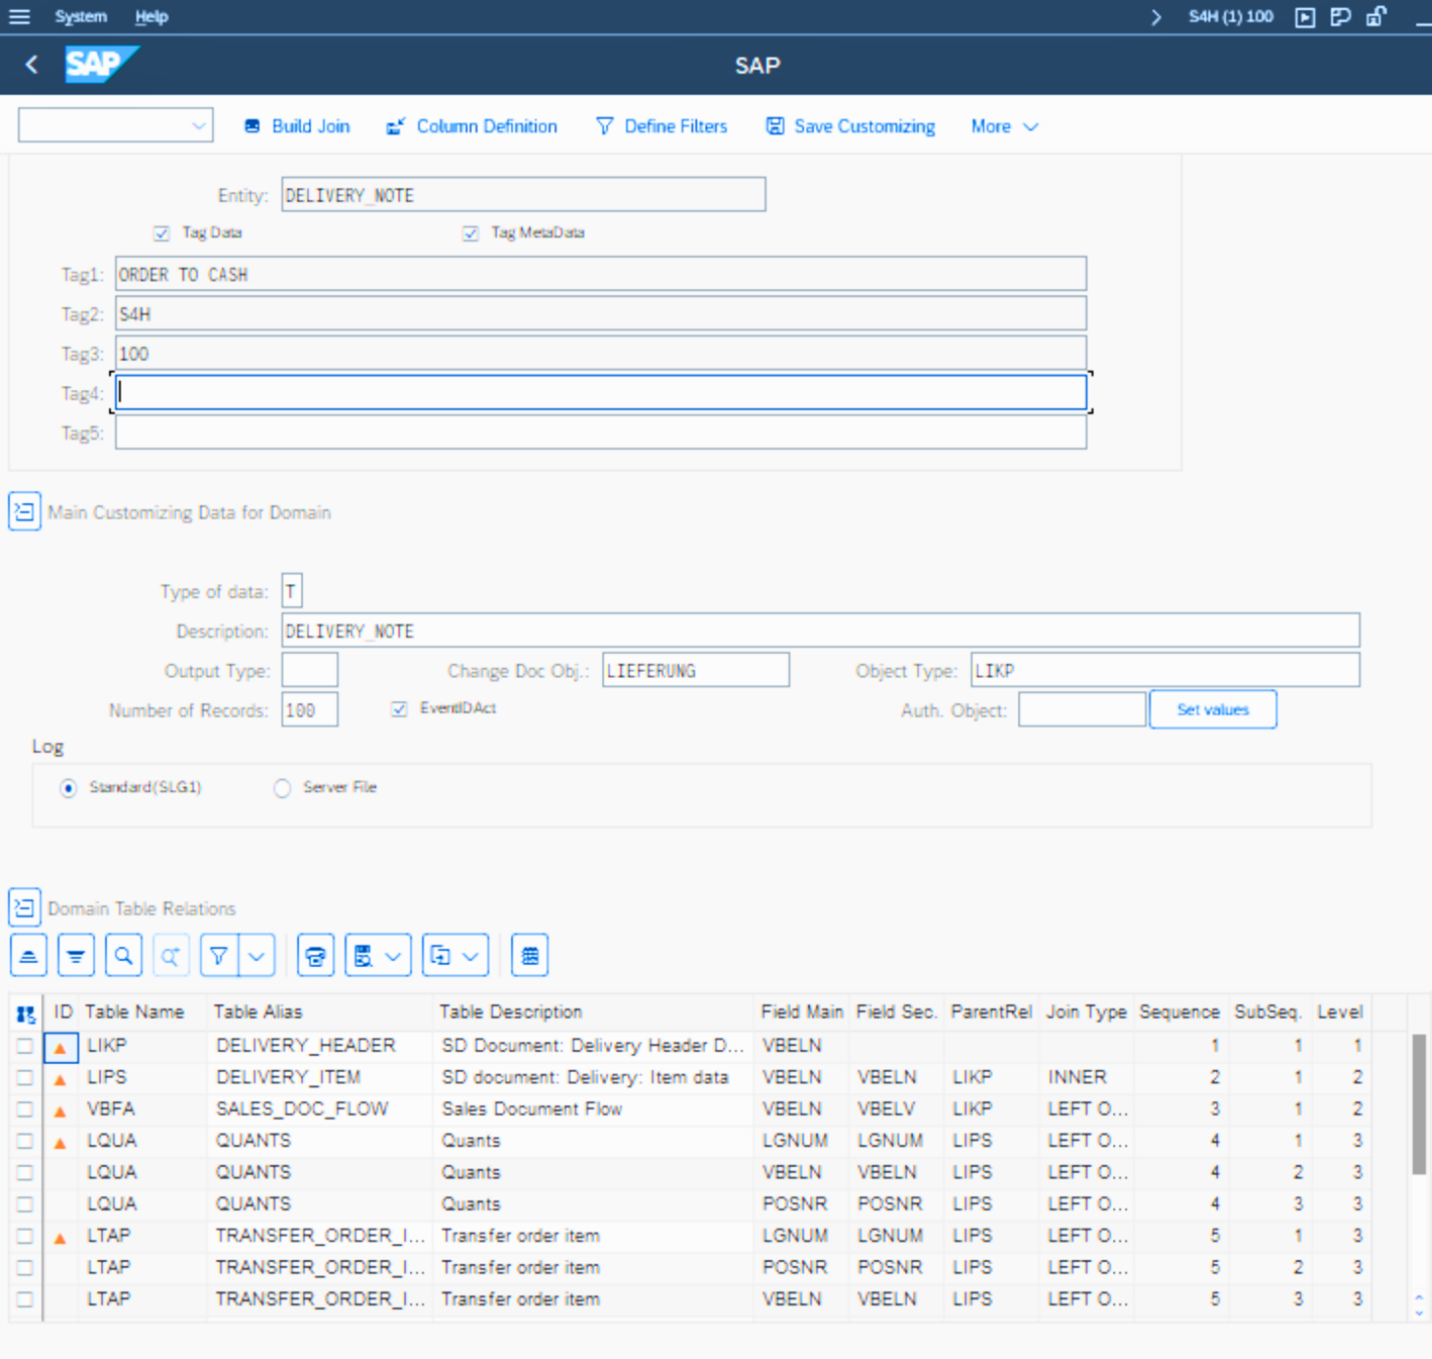Click the magnifier find icon above the table
The height and width of the screenshot is (1359, 1432).
[124, 956]
